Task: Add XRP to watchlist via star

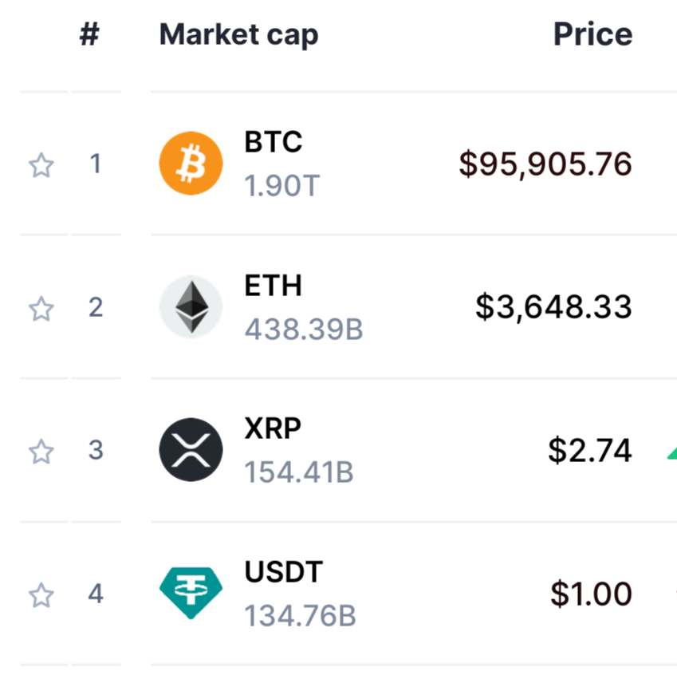Action: [41, 452]
